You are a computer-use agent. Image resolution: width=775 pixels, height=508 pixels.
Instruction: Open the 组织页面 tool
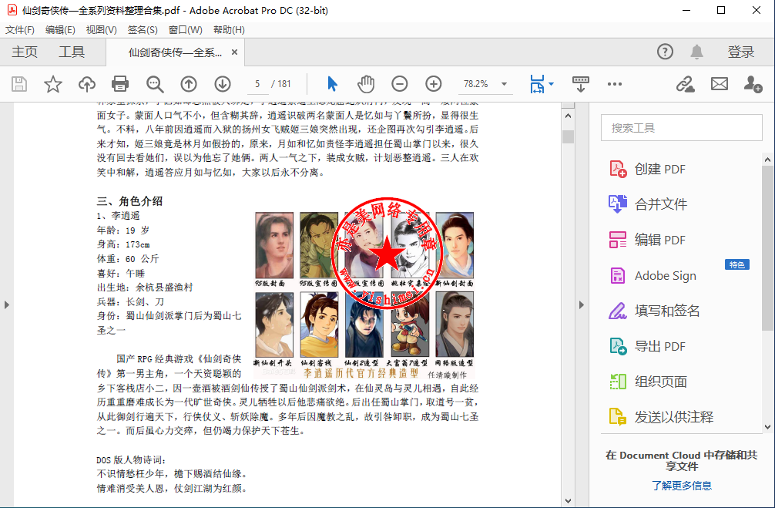(647, 382)
